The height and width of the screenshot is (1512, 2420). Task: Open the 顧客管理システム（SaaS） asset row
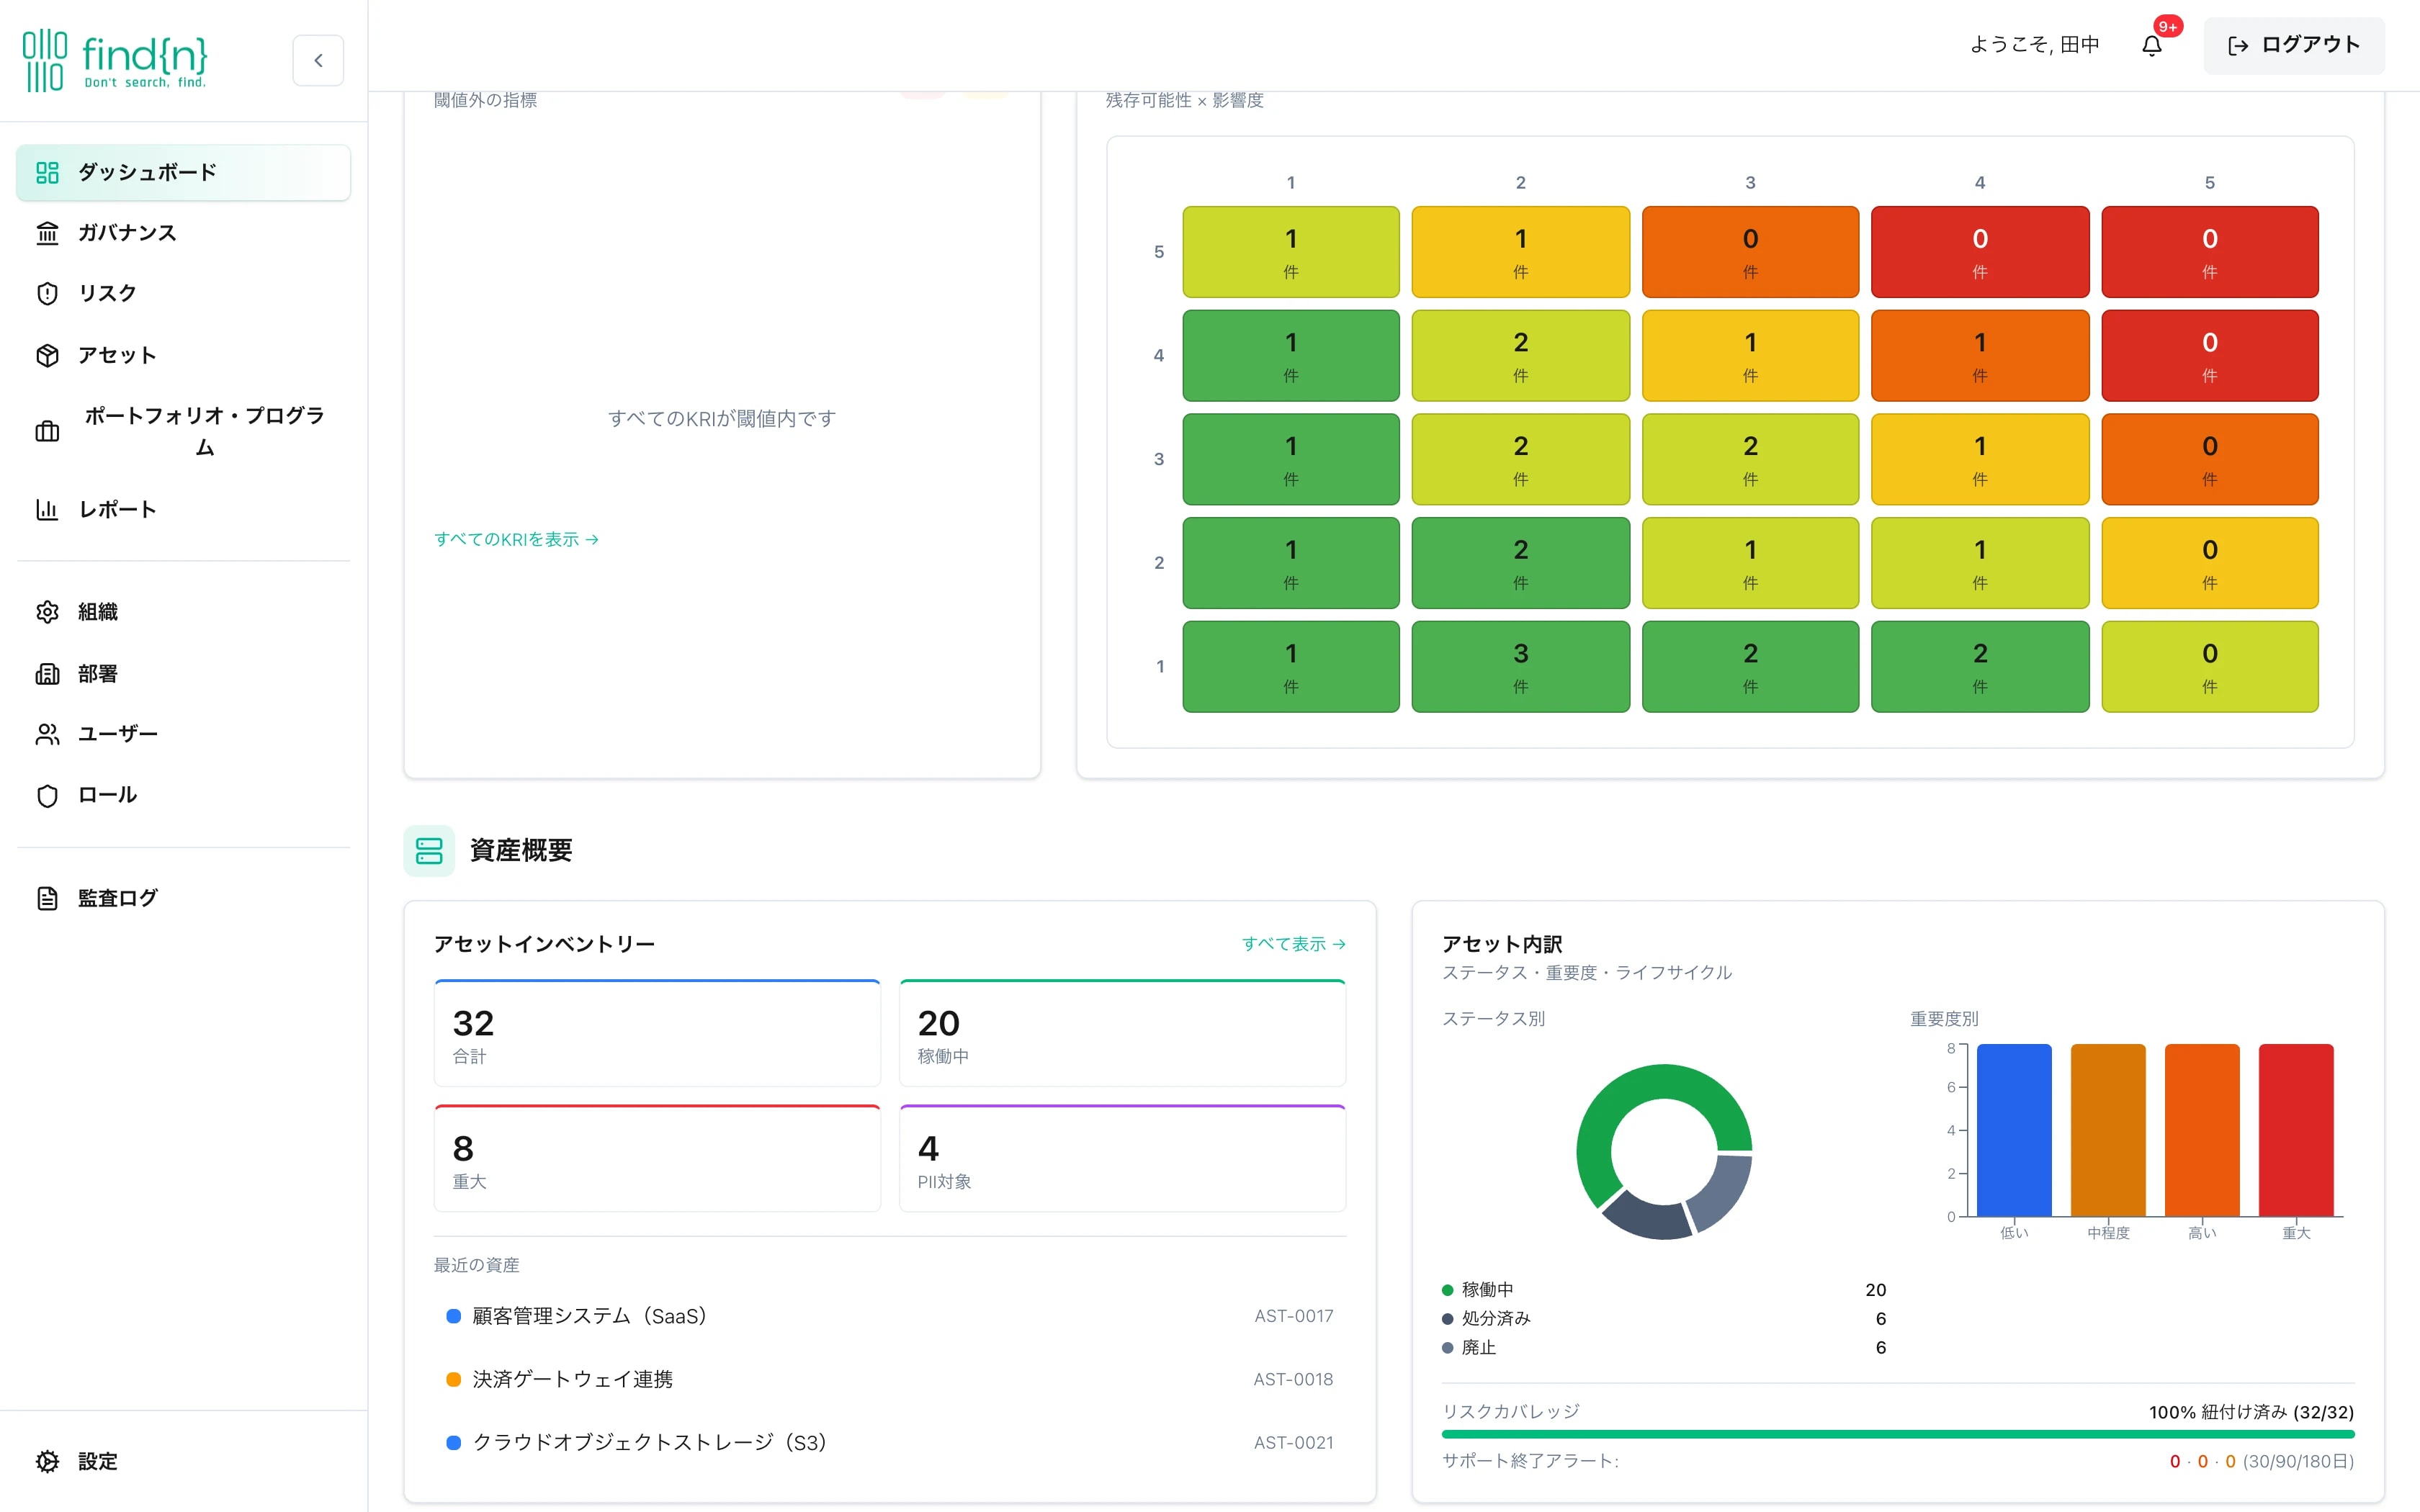[889, 1316]
